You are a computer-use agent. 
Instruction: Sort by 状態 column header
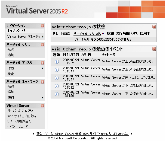coord(110,33)
